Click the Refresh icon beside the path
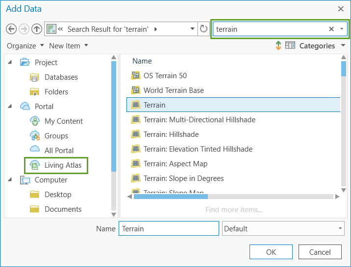351x267 pixels. pyautogui.click(x=204, y=29)
